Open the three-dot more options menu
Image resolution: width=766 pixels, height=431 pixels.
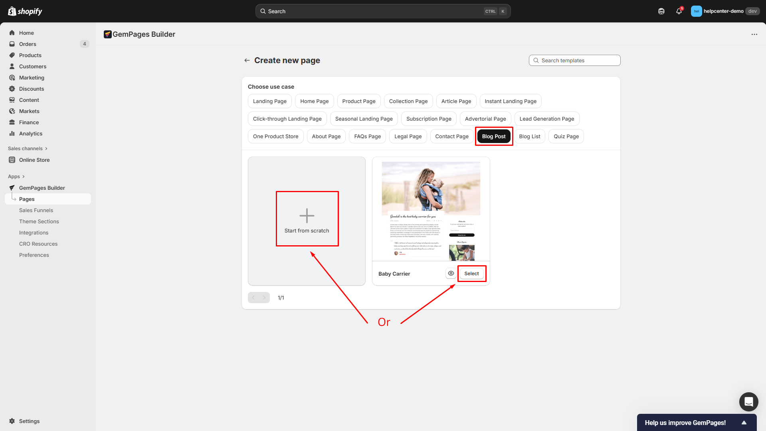[x=754, y=34]
